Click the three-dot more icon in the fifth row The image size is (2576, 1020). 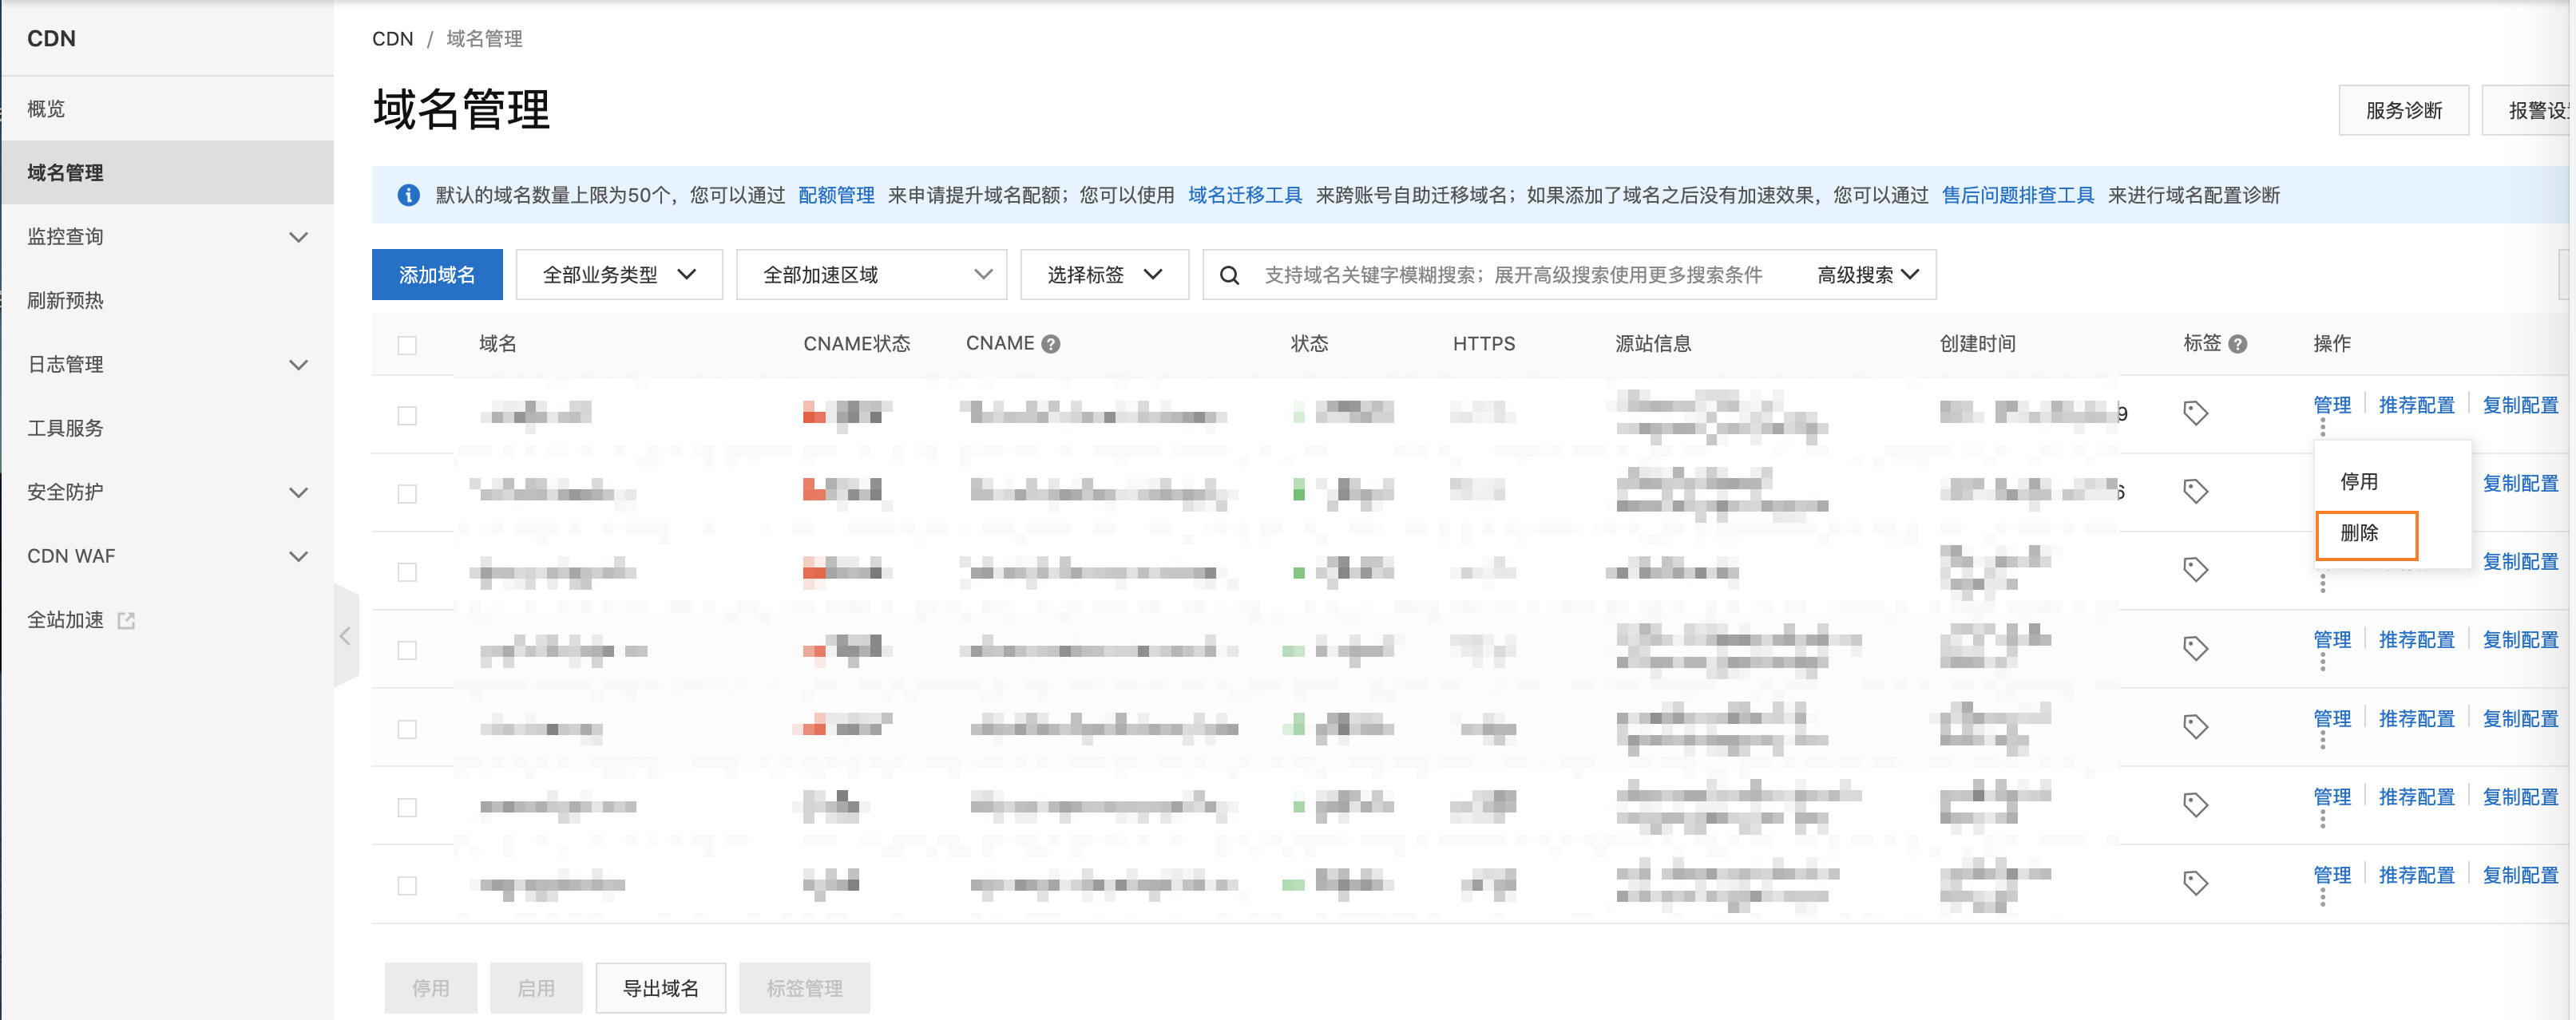tap(2322, 741)
